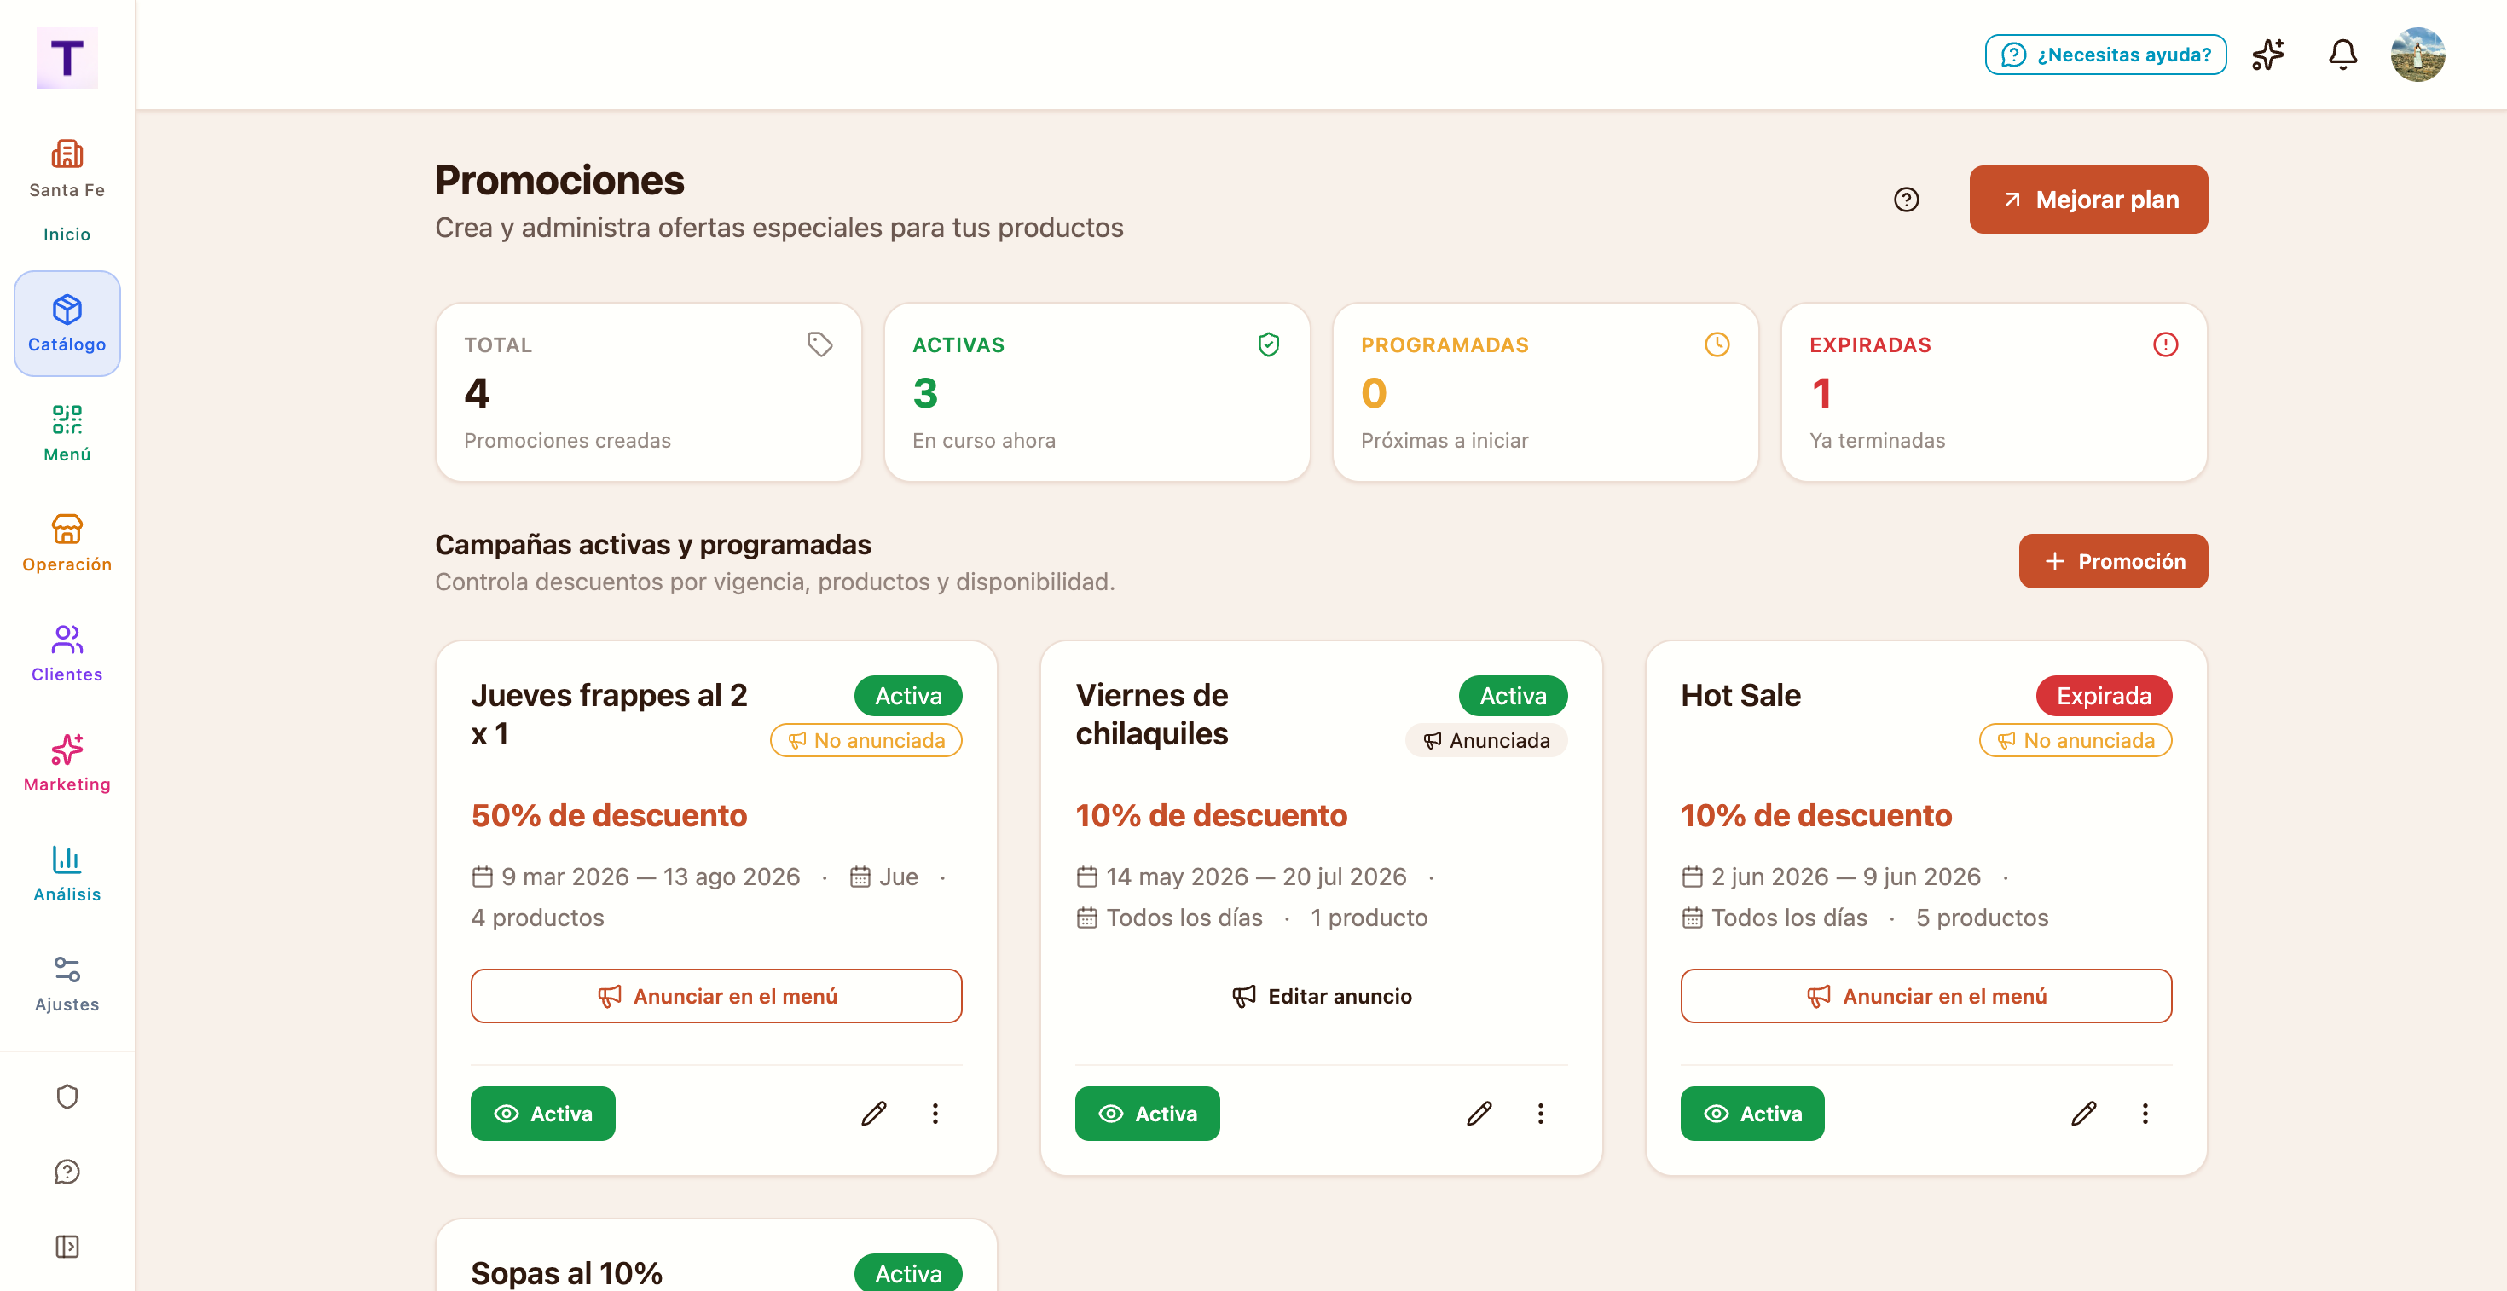2507x1291 pixels.
Task: Click the Anunciada badge on Viernes de chilaquiles
Action: 1485,740
